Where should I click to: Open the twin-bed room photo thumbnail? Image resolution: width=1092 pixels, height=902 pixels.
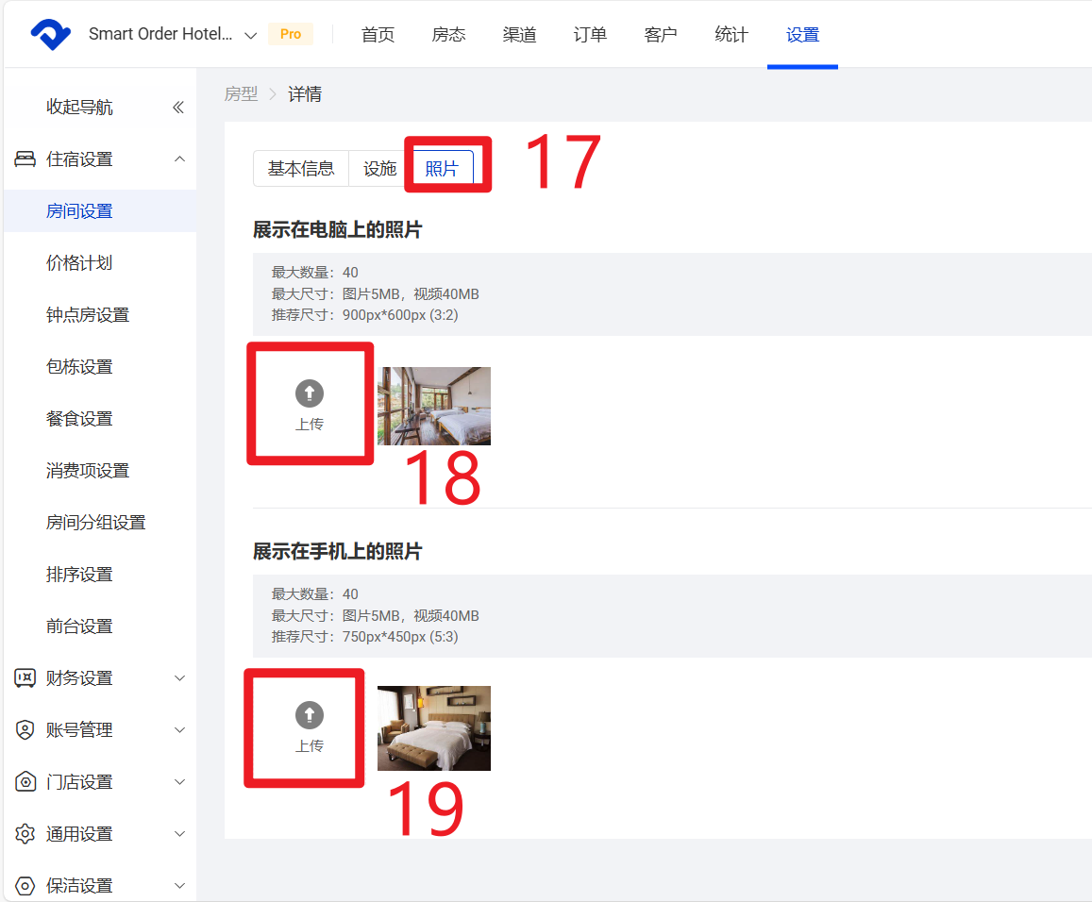click(x=434, y=406)
